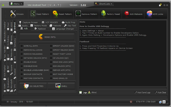
Task: Expand the ShortCuts dropdown
Action: 104,4
